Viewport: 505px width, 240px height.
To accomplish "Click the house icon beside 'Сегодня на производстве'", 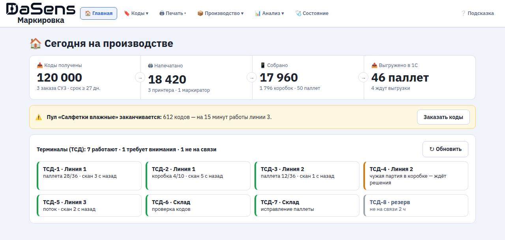I will coord(36,43).
